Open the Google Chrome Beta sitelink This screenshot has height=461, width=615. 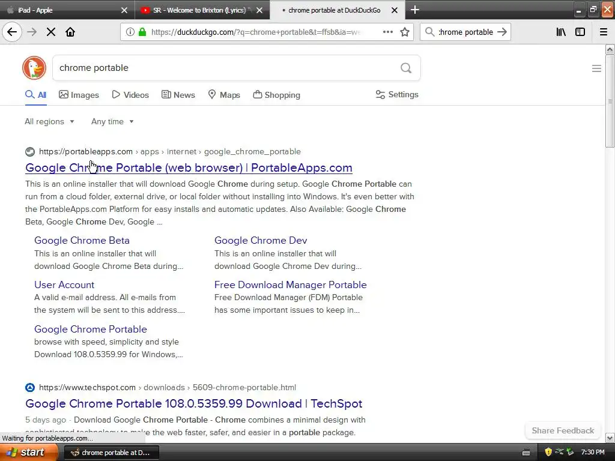point(82,240)
